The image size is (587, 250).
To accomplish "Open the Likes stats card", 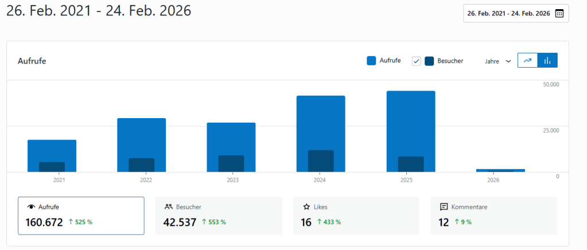I will click(x=356, y=216).
